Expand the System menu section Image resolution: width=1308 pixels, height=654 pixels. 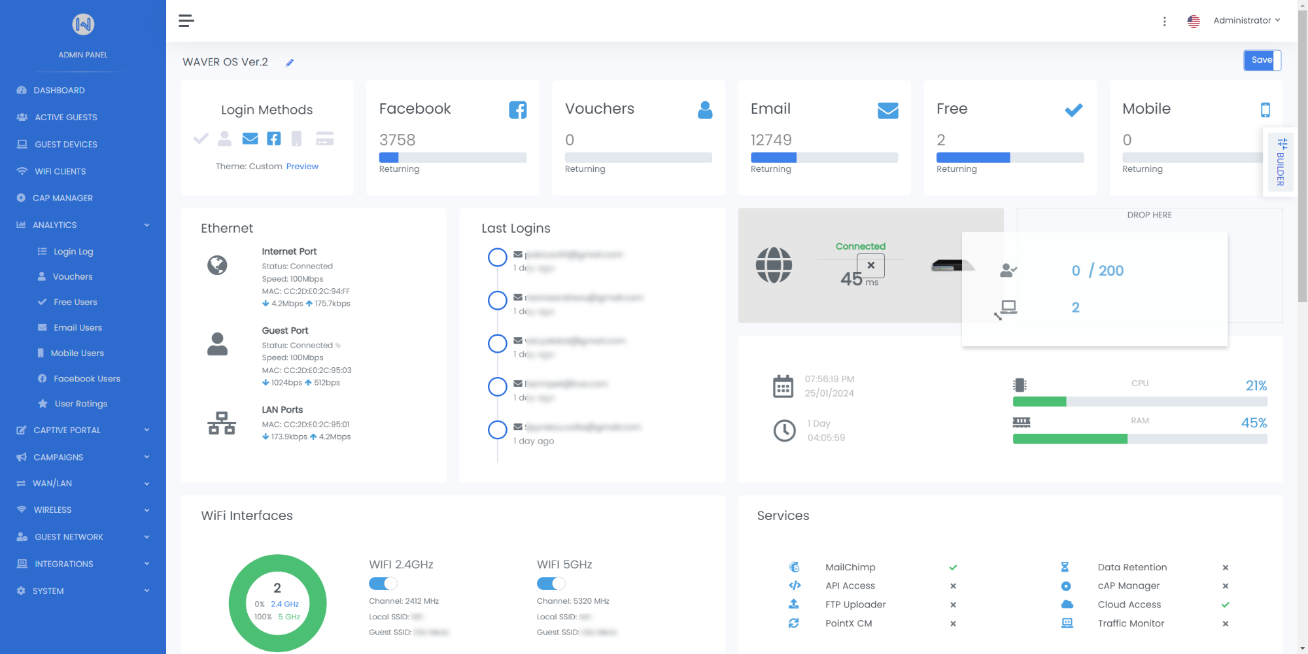coord(83,591)
